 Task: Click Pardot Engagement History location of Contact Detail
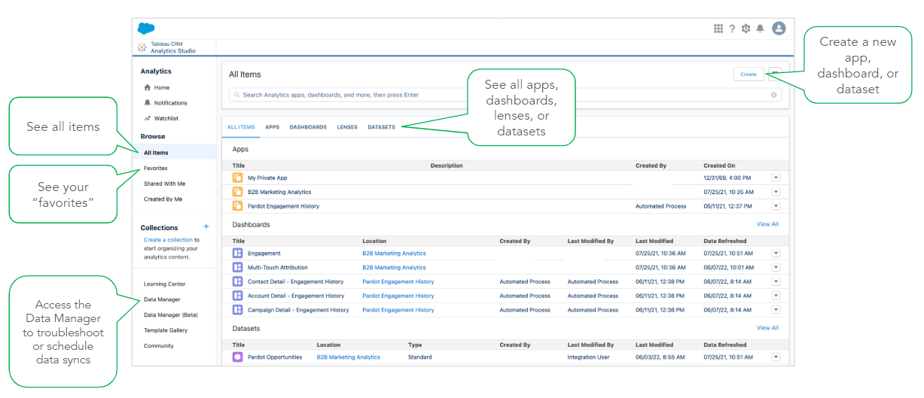(x=398, y=282)
